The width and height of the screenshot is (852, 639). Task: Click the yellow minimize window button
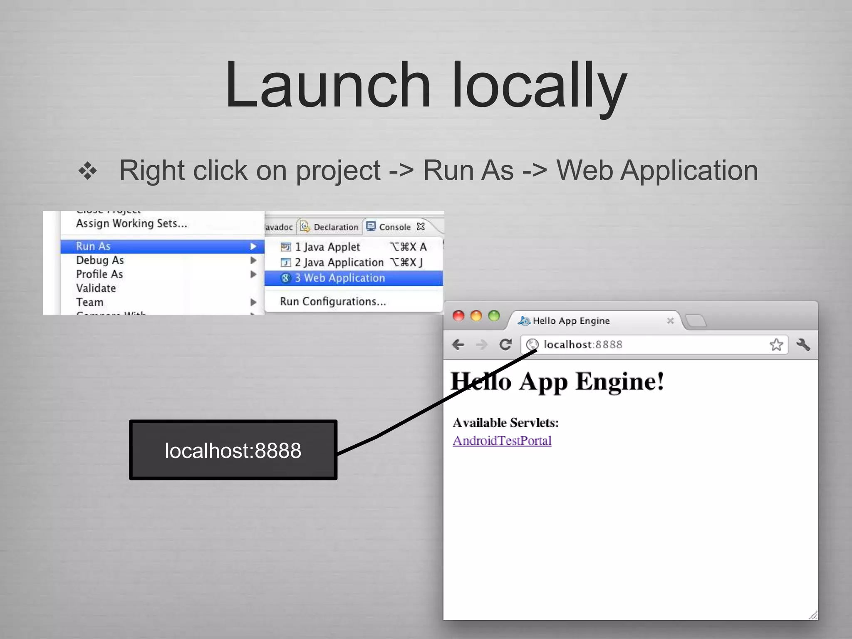point(476,316)
